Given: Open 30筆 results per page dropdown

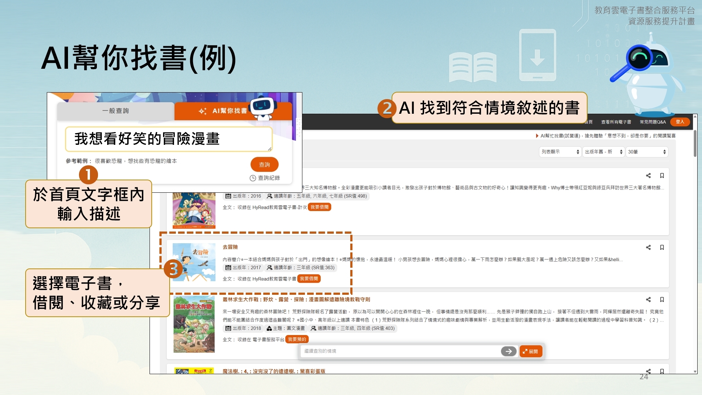Looking at the screenshot, I should pyautogui.click(x=647, y=152).
